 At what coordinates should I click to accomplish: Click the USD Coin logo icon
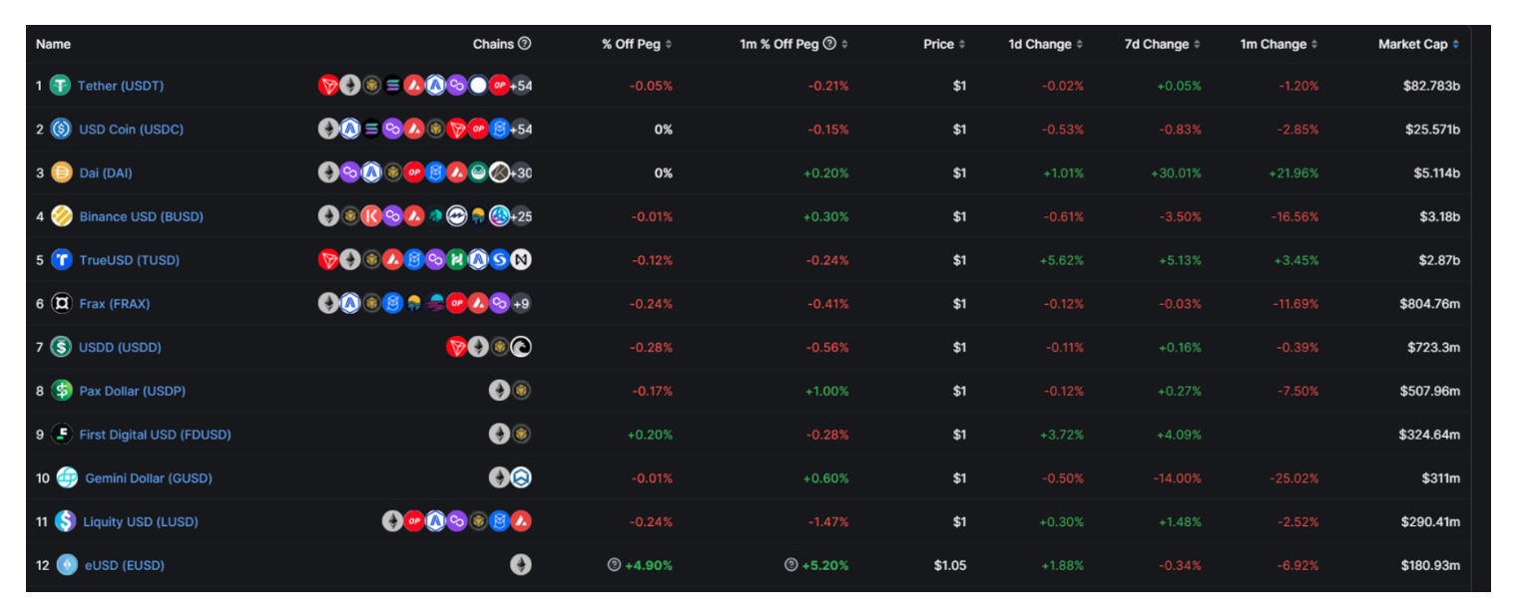coord(61,130)
